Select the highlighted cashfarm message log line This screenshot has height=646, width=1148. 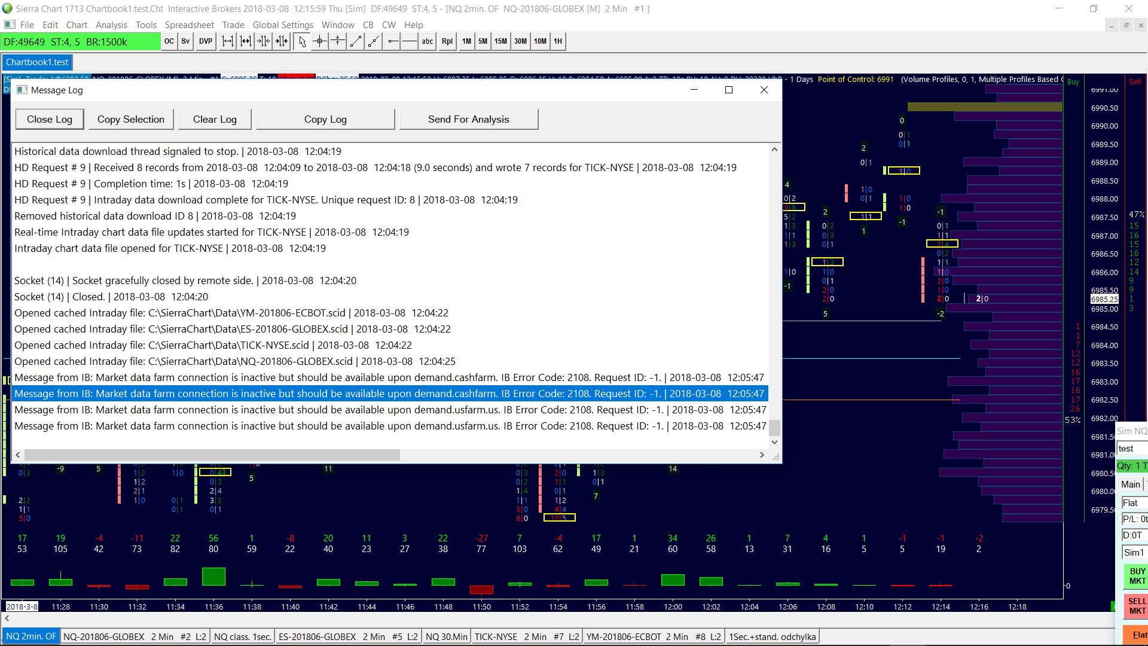pyautogui.click(x=389, y=394)
